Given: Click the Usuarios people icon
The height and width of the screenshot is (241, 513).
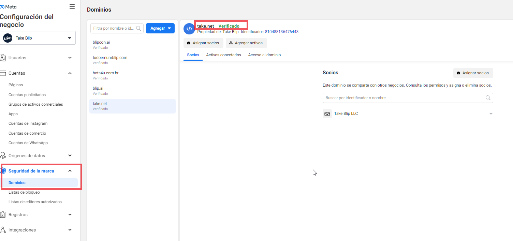Looking at the screenshot, I should pyautogui.click(x=3, y=58).
